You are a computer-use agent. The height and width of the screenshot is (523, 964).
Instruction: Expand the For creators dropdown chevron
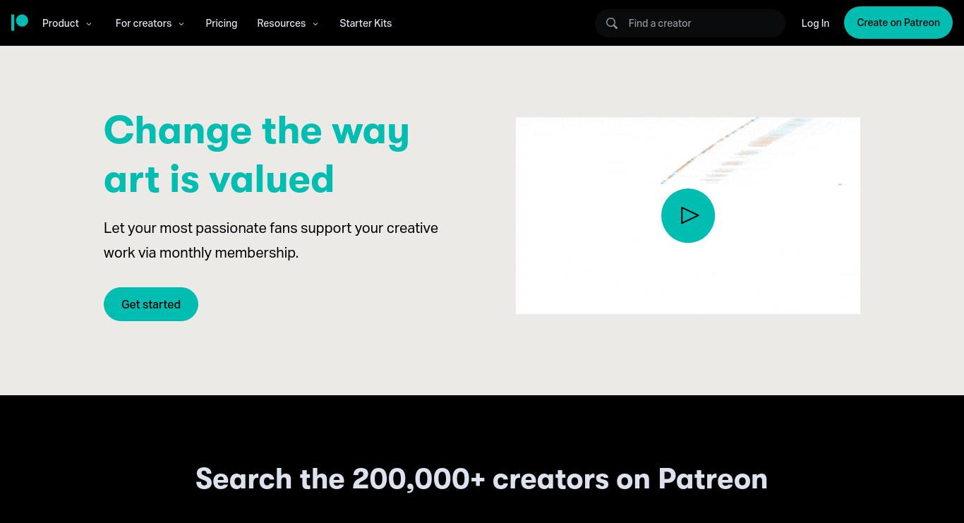point(181,23)
